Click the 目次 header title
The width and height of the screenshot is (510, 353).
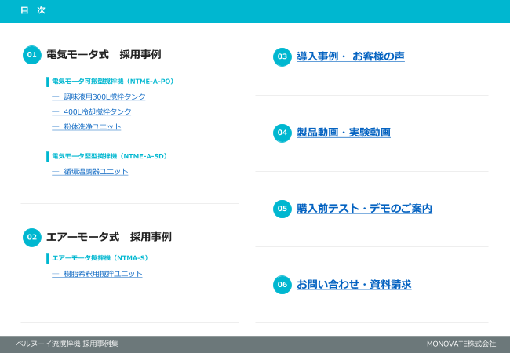point(33,10)
